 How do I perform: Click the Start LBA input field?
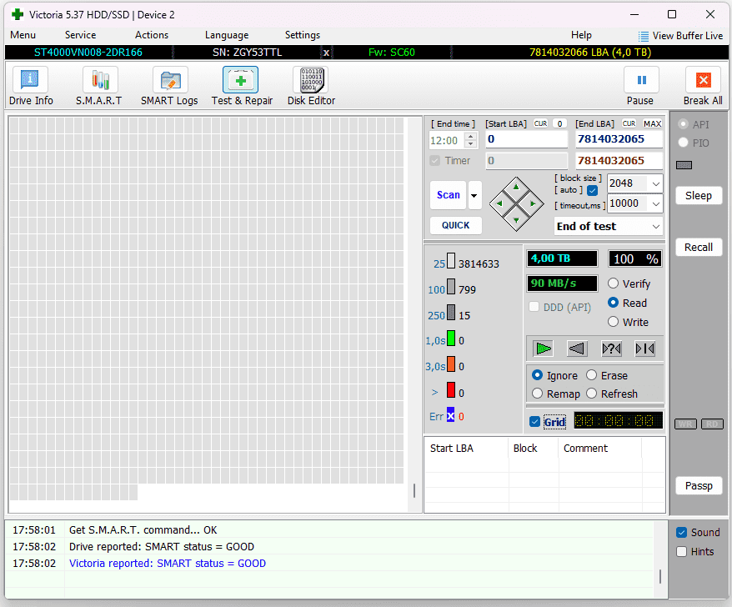coord(526,139)
